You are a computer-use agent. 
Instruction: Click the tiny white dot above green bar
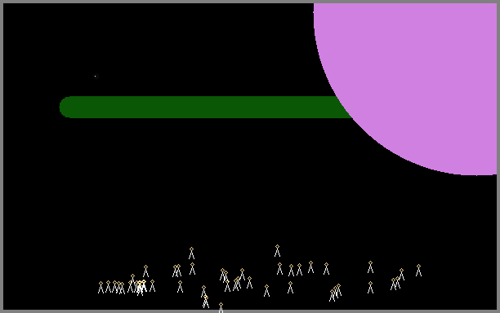click(95, 77)
